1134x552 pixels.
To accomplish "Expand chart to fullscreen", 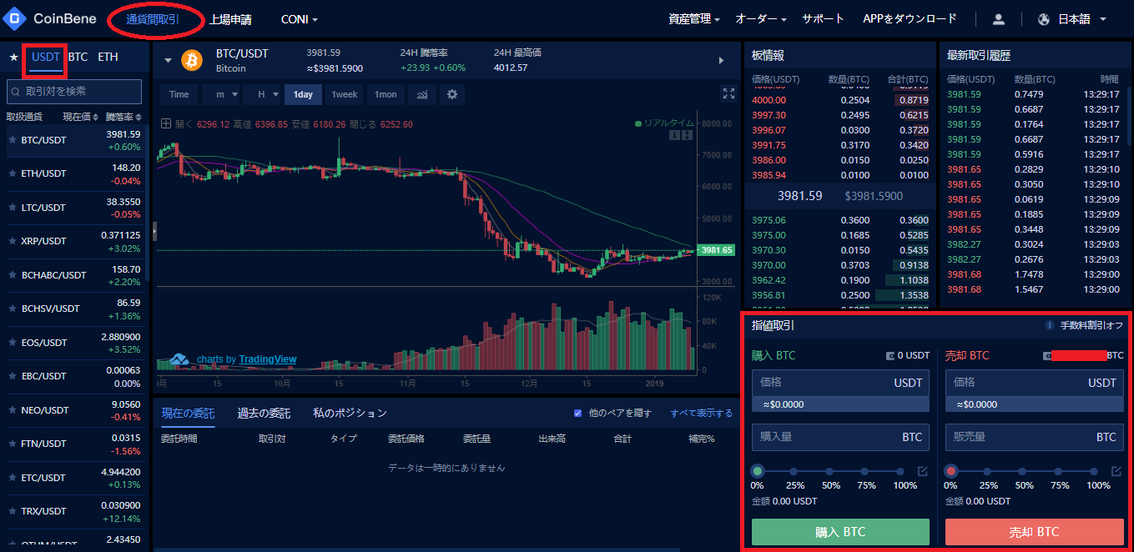I will point(728,93).
